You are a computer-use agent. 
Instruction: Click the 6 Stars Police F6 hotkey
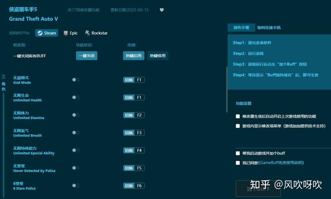(134, 186)
